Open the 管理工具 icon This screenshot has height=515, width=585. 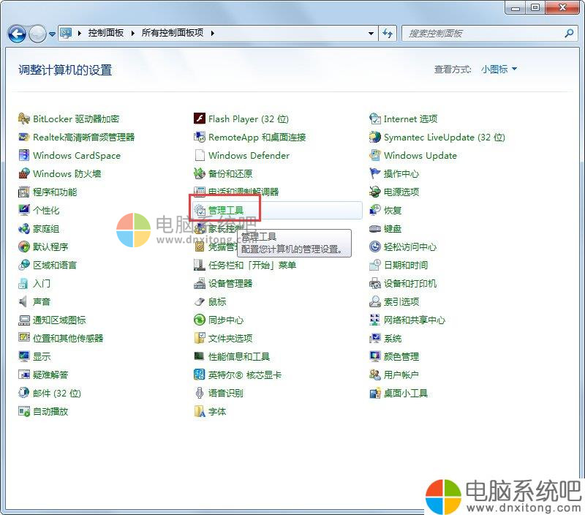click(x=200, y=211)
